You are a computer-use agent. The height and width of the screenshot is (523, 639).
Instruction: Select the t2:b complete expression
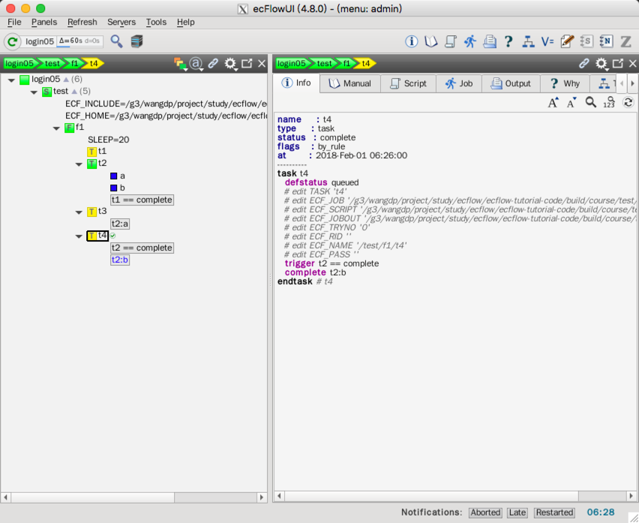[x=120, y=260]
